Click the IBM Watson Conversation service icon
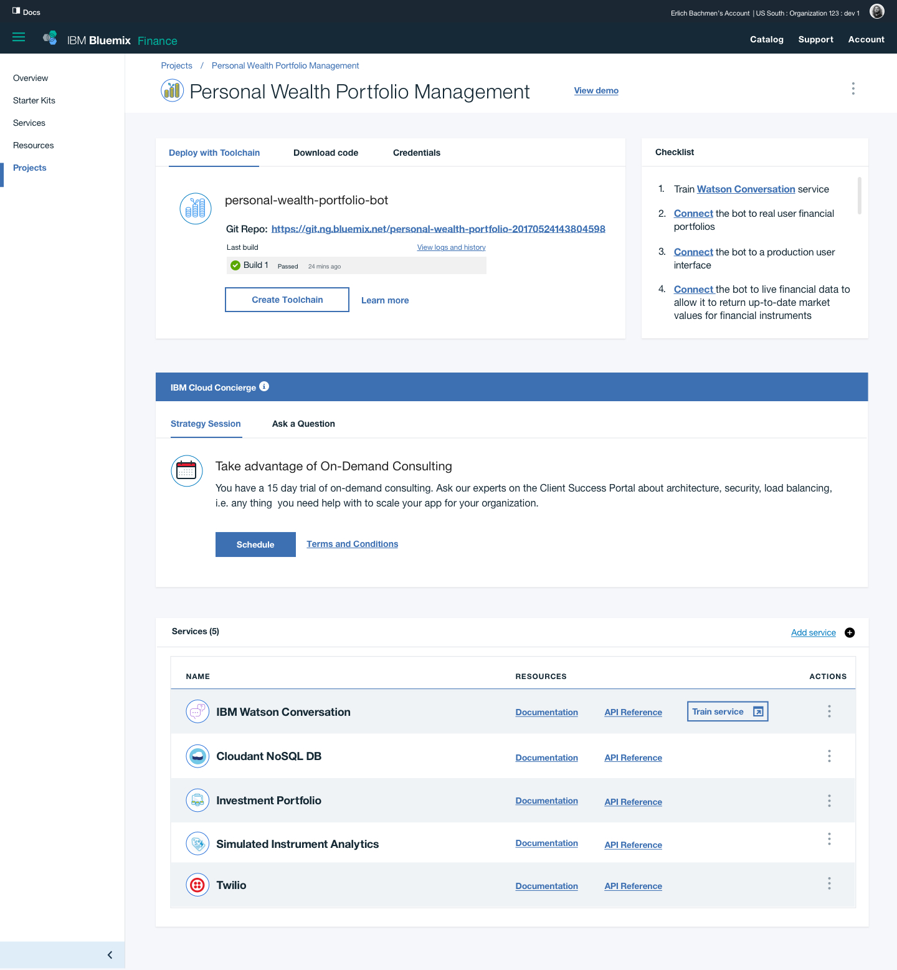897x970 pixels. pyautogui.click(x=197, y=711)
